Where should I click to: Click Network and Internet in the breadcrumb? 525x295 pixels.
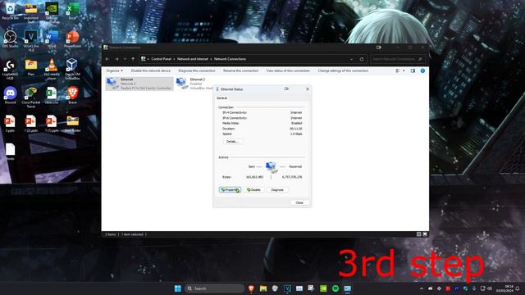point(193,59)
